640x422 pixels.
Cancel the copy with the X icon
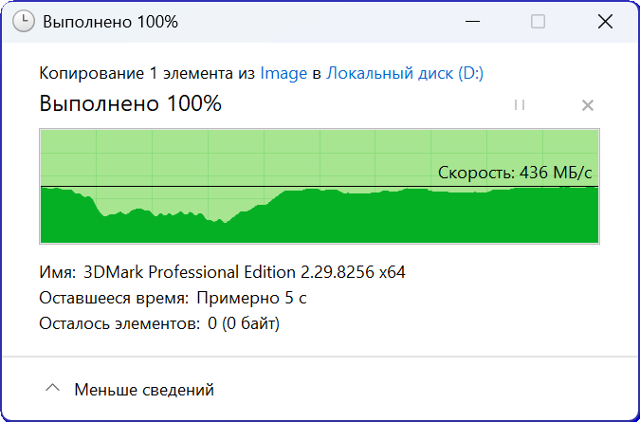click(587, 104)
